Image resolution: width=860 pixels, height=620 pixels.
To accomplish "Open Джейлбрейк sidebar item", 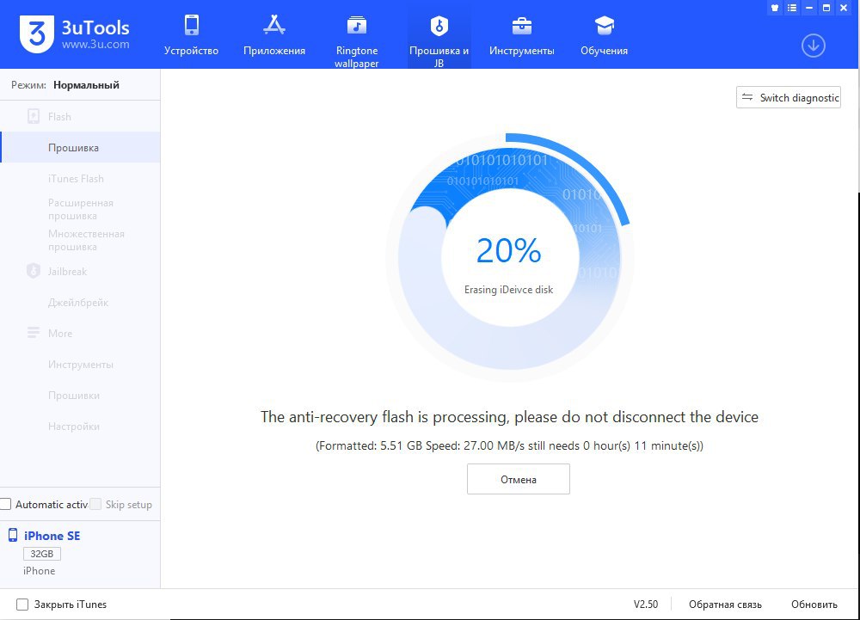I will [x=78, y=302].
